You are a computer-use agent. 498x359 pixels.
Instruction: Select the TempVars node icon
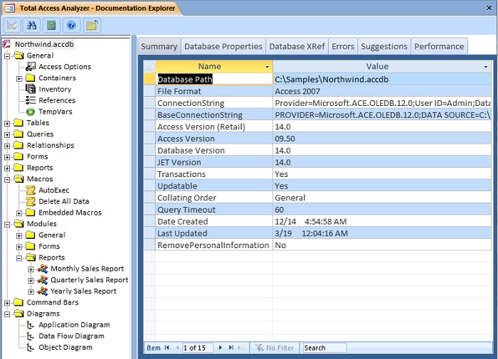coord(31,112)
